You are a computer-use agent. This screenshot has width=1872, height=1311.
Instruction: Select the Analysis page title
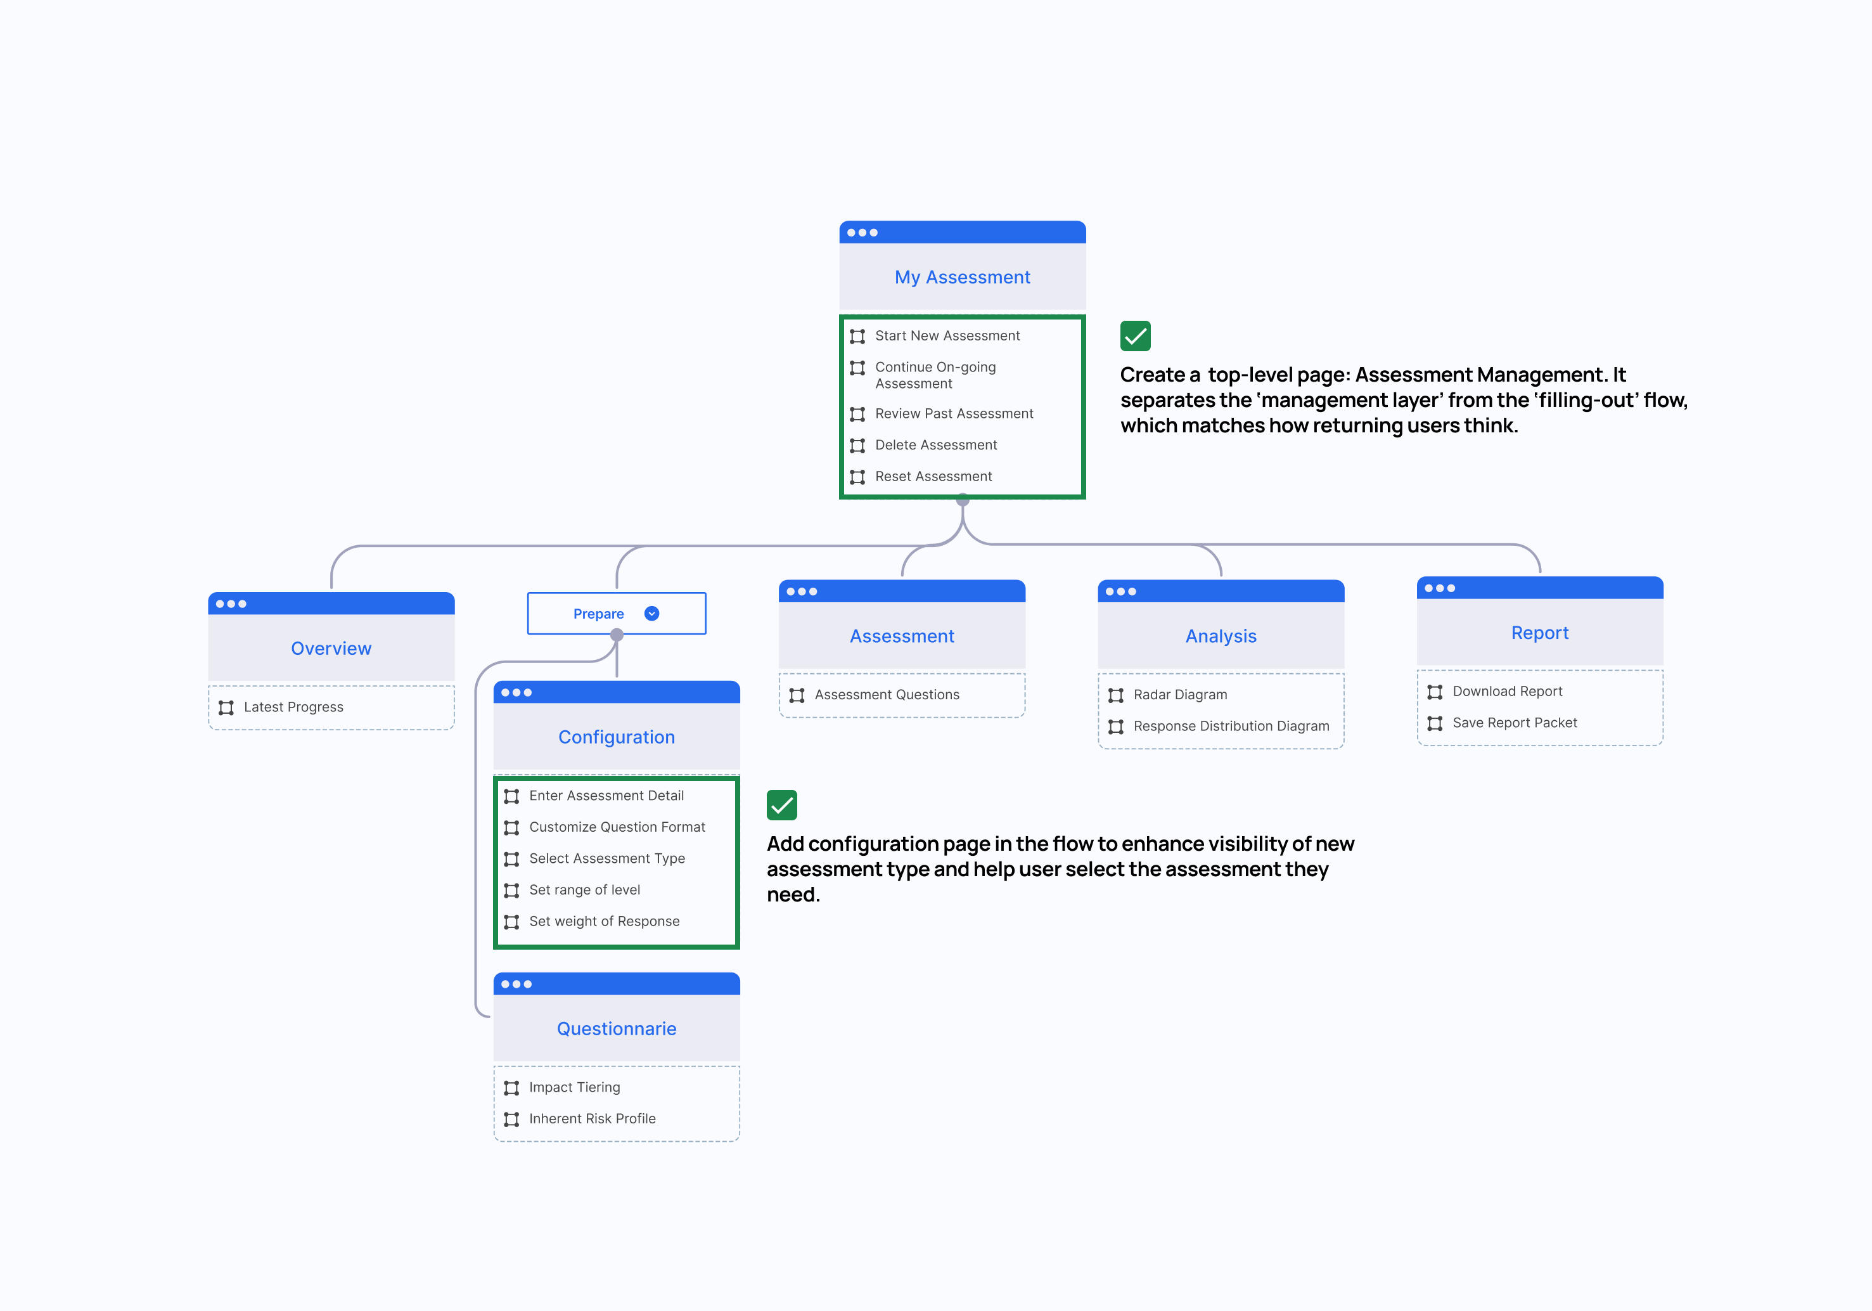1221,636
